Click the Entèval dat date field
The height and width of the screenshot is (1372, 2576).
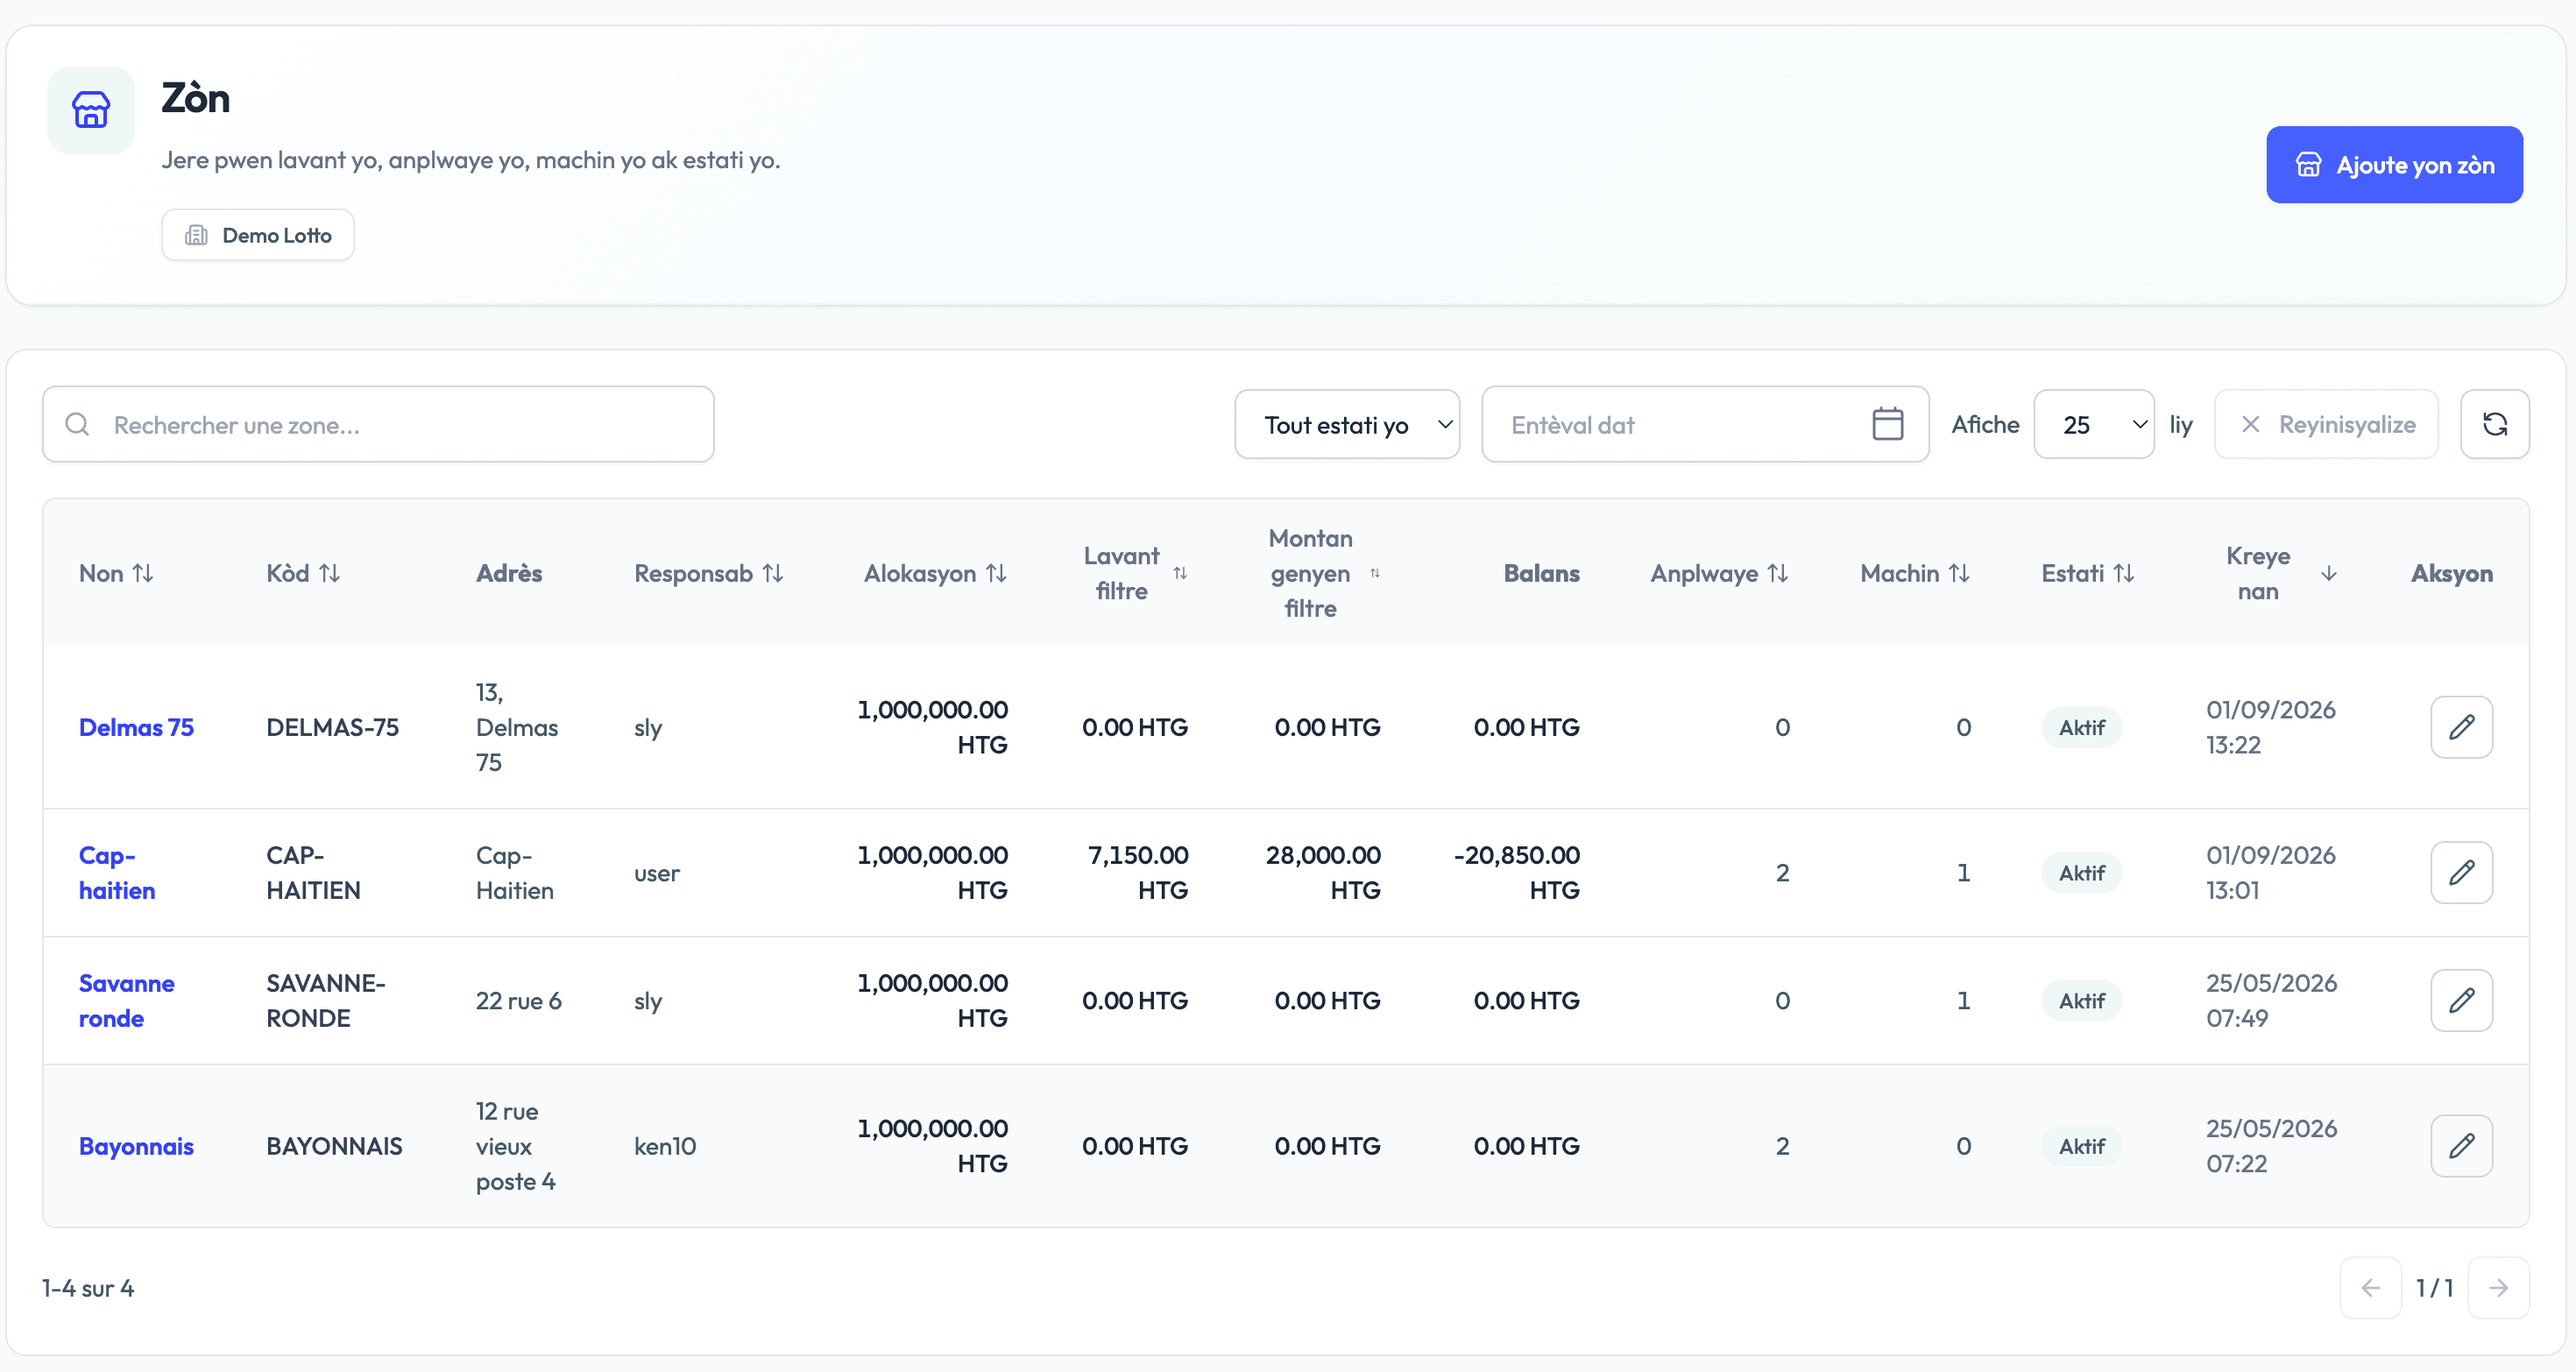tap(1705, 424)
